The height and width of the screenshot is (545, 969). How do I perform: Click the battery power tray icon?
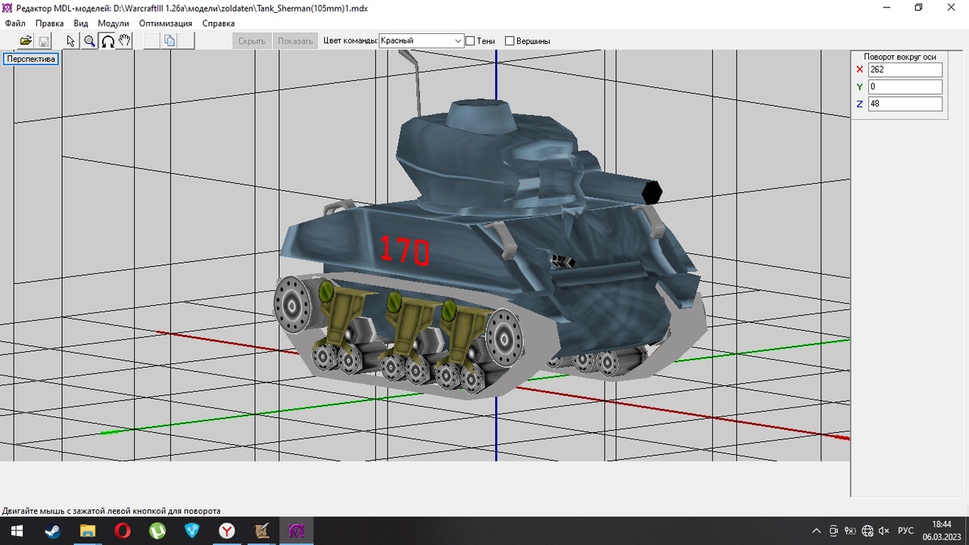point(850,531)
